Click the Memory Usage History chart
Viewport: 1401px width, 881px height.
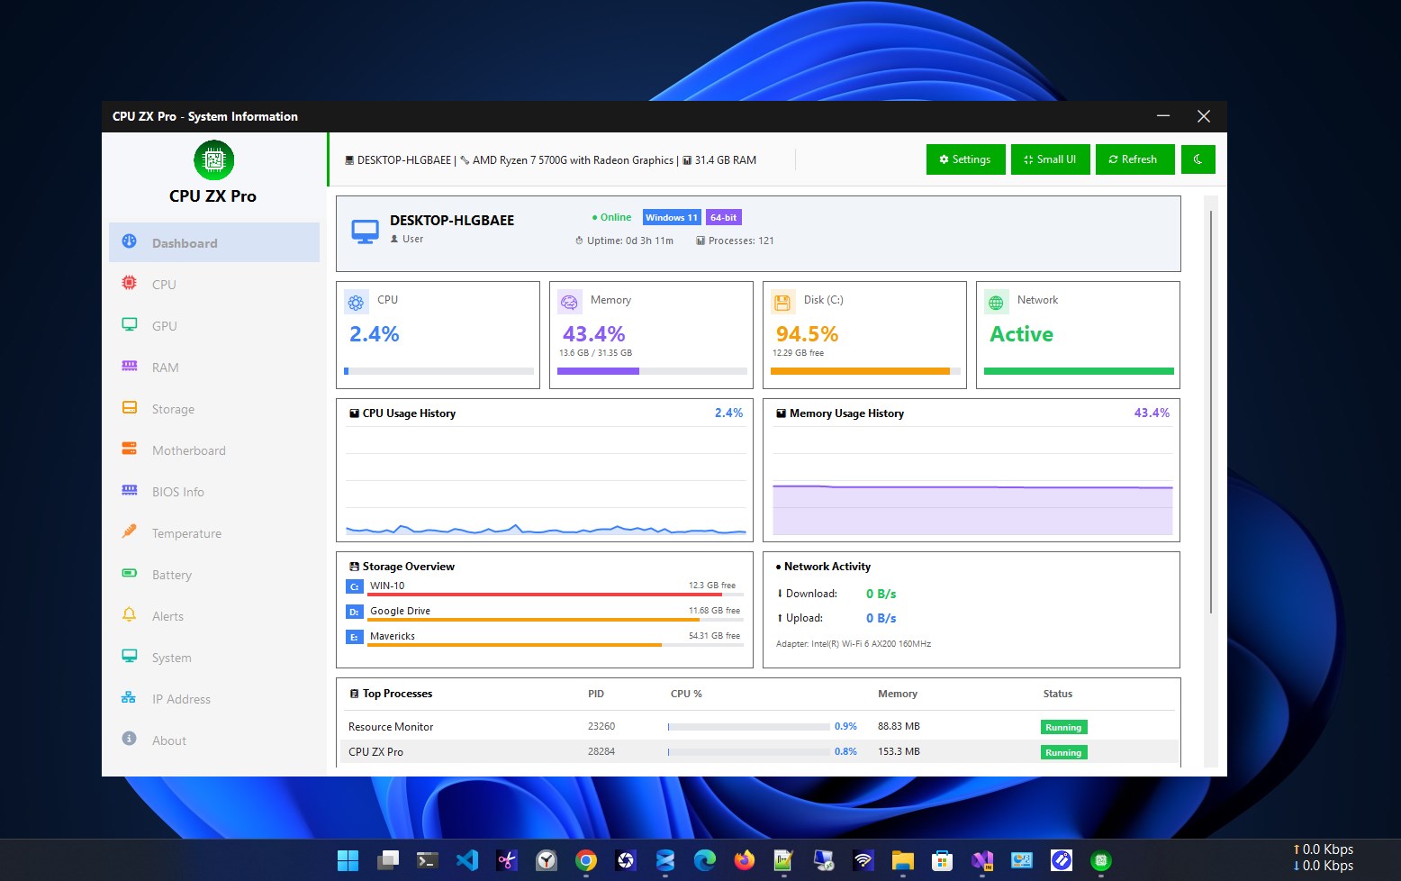(972, 482)
